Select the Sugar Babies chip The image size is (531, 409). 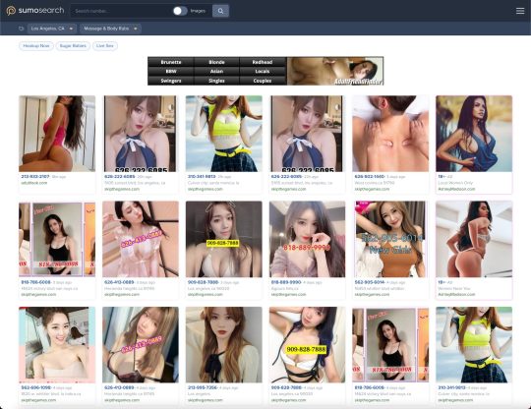coord(73,45)
